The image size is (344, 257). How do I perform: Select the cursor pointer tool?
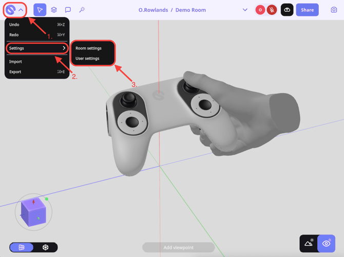[40, 10]
